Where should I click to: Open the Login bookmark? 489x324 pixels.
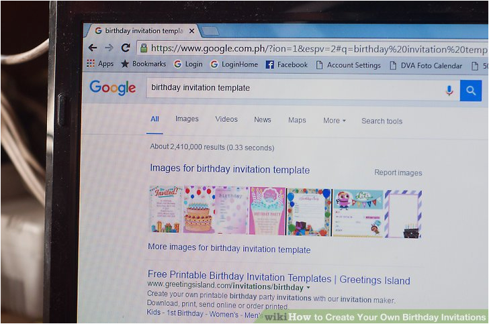click(x=188, y=64)
